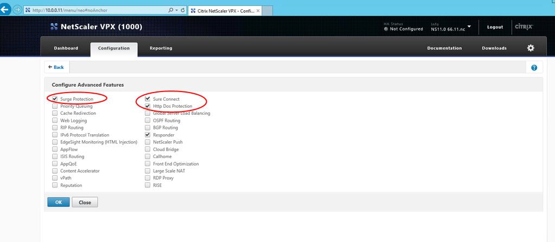Image resolution: width=555 pixels, height=242 pixels.
Task: Enable the Reputation checkbox
Action: pyautogui.click(x=54, y=185)
